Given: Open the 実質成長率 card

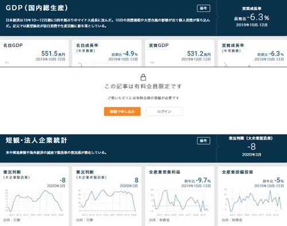Looking at the screenshot, I should click(253, 53).
